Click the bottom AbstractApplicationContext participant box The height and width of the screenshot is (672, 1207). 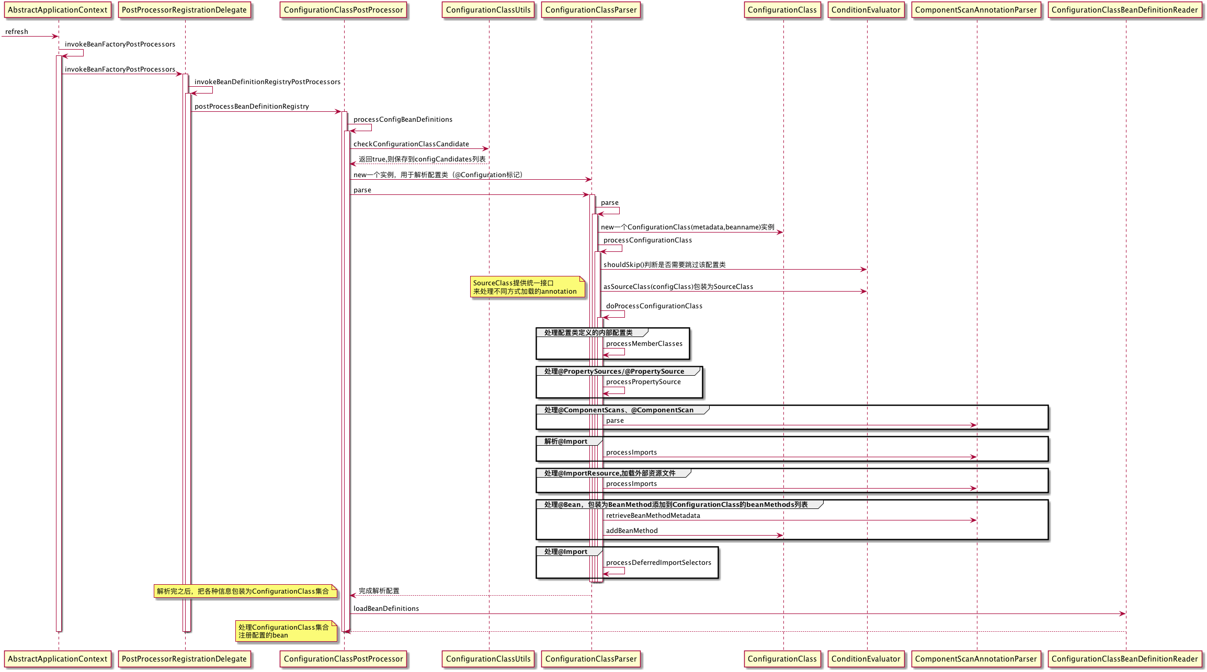pos(58,659)
